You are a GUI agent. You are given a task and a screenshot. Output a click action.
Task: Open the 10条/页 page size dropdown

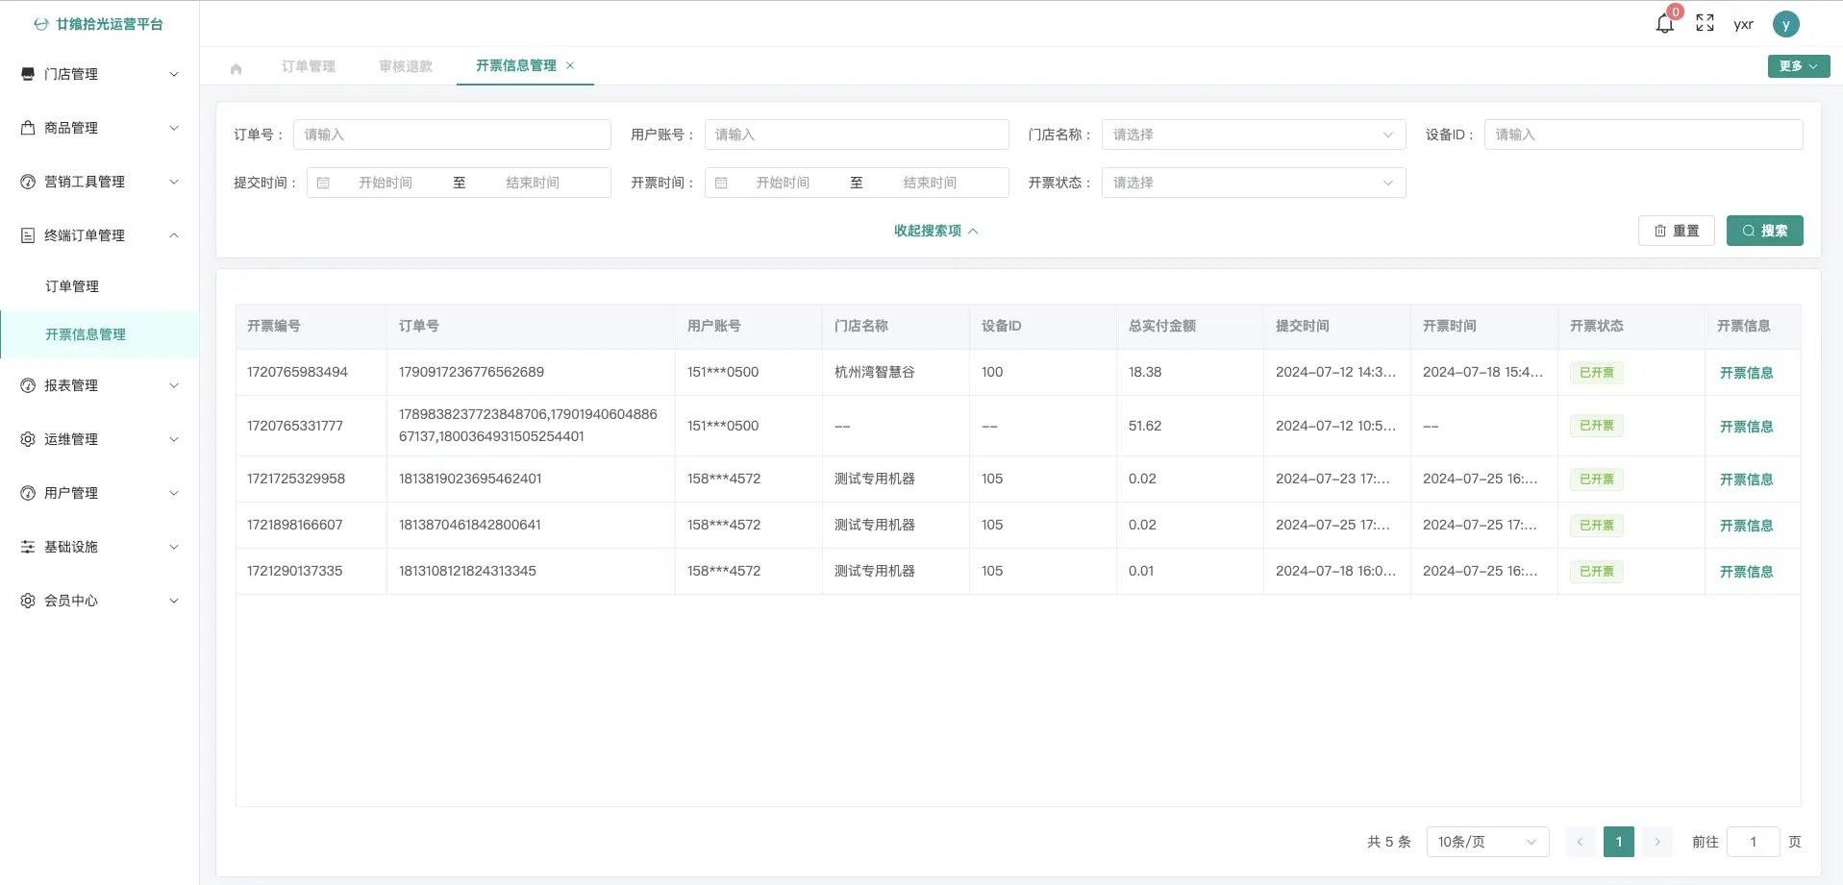(x=1487, y=842)
